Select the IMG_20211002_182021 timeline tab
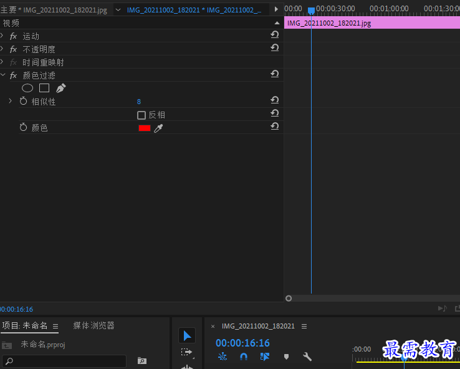Viewport: 460px width, 369px height. (x=258, y=326)
